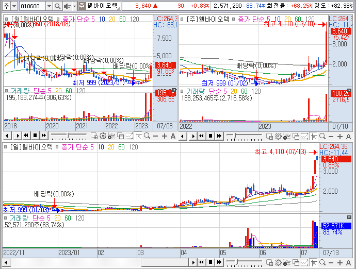
Task: Click magnifier zoom tool on daily chart toolbar
Action: pyautogui.click(x=322, y=262)
